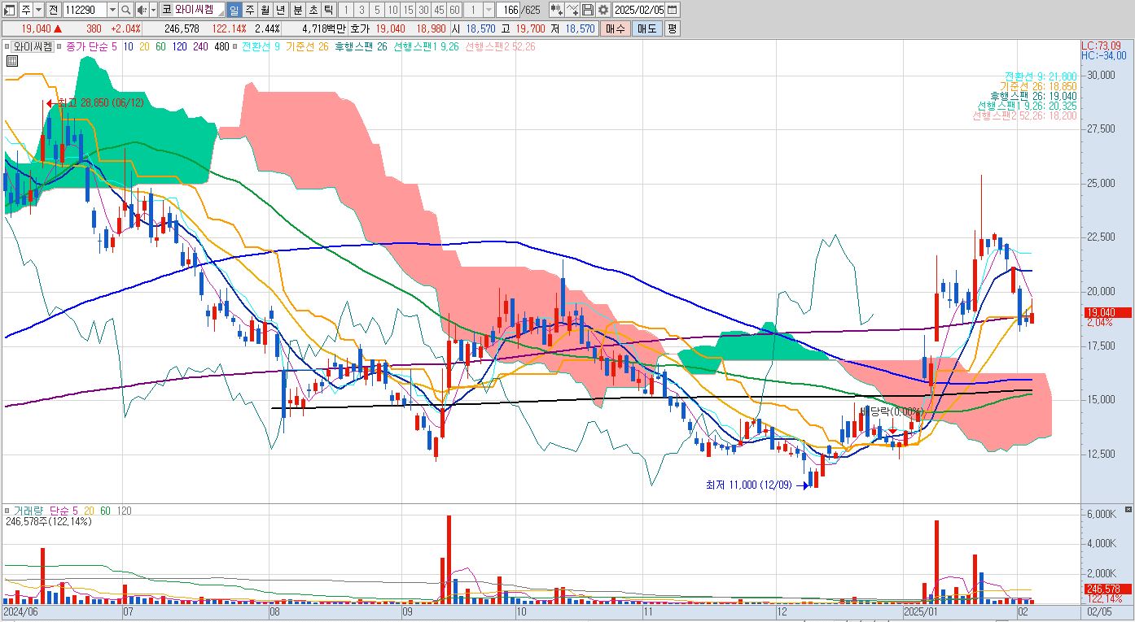Click the speaker sound icon
This screenshot has height=622, width=1135.
pos(141,10)
